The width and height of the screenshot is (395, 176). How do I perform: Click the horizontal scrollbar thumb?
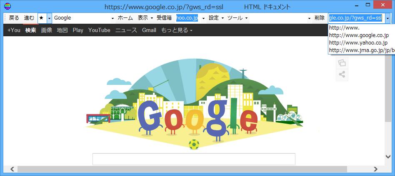click(x=182, y=169)
